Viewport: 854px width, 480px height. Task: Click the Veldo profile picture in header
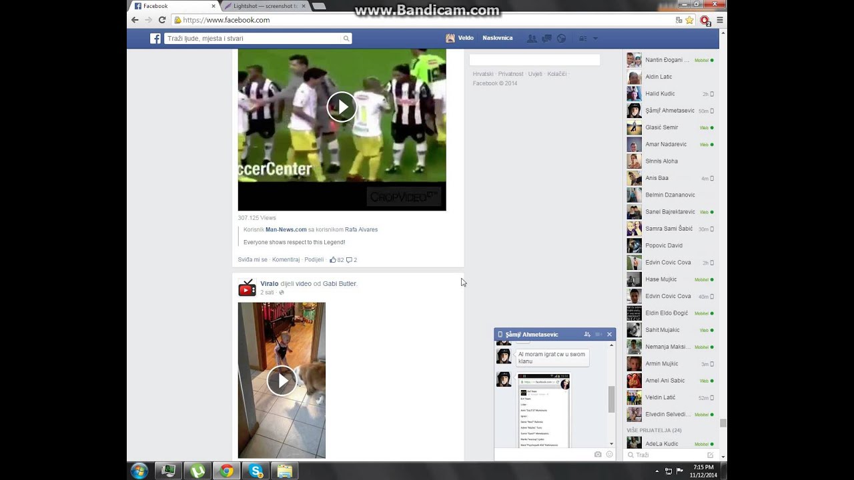450,38
